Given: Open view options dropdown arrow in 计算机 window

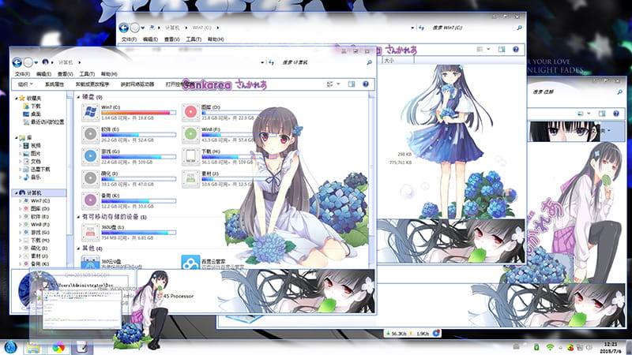Looking at the screenshot, I should click(x=338, y=84).
